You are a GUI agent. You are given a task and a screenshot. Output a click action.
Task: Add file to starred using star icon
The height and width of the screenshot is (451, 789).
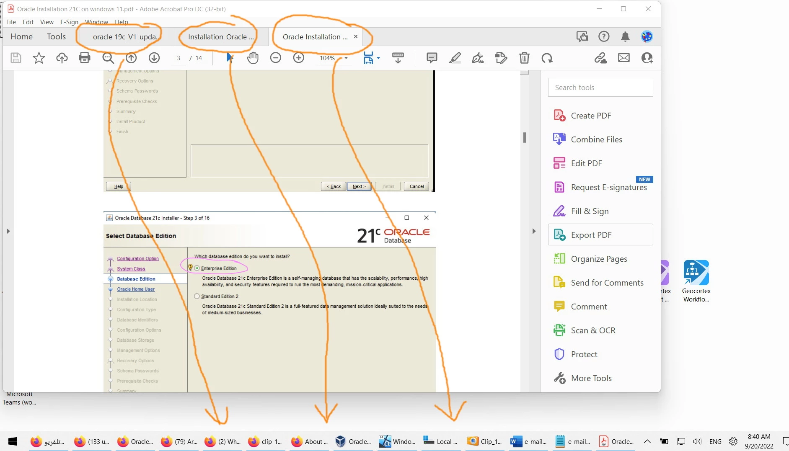39,58
